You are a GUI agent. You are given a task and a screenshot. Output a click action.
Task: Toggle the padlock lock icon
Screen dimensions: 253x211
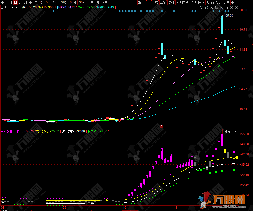226,7
